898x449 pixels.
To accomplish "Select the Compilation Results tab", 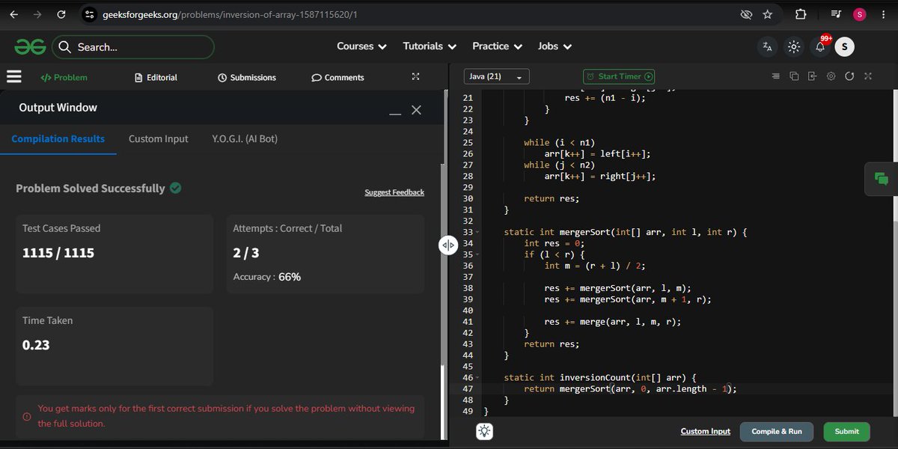I will tap(58, 138).
